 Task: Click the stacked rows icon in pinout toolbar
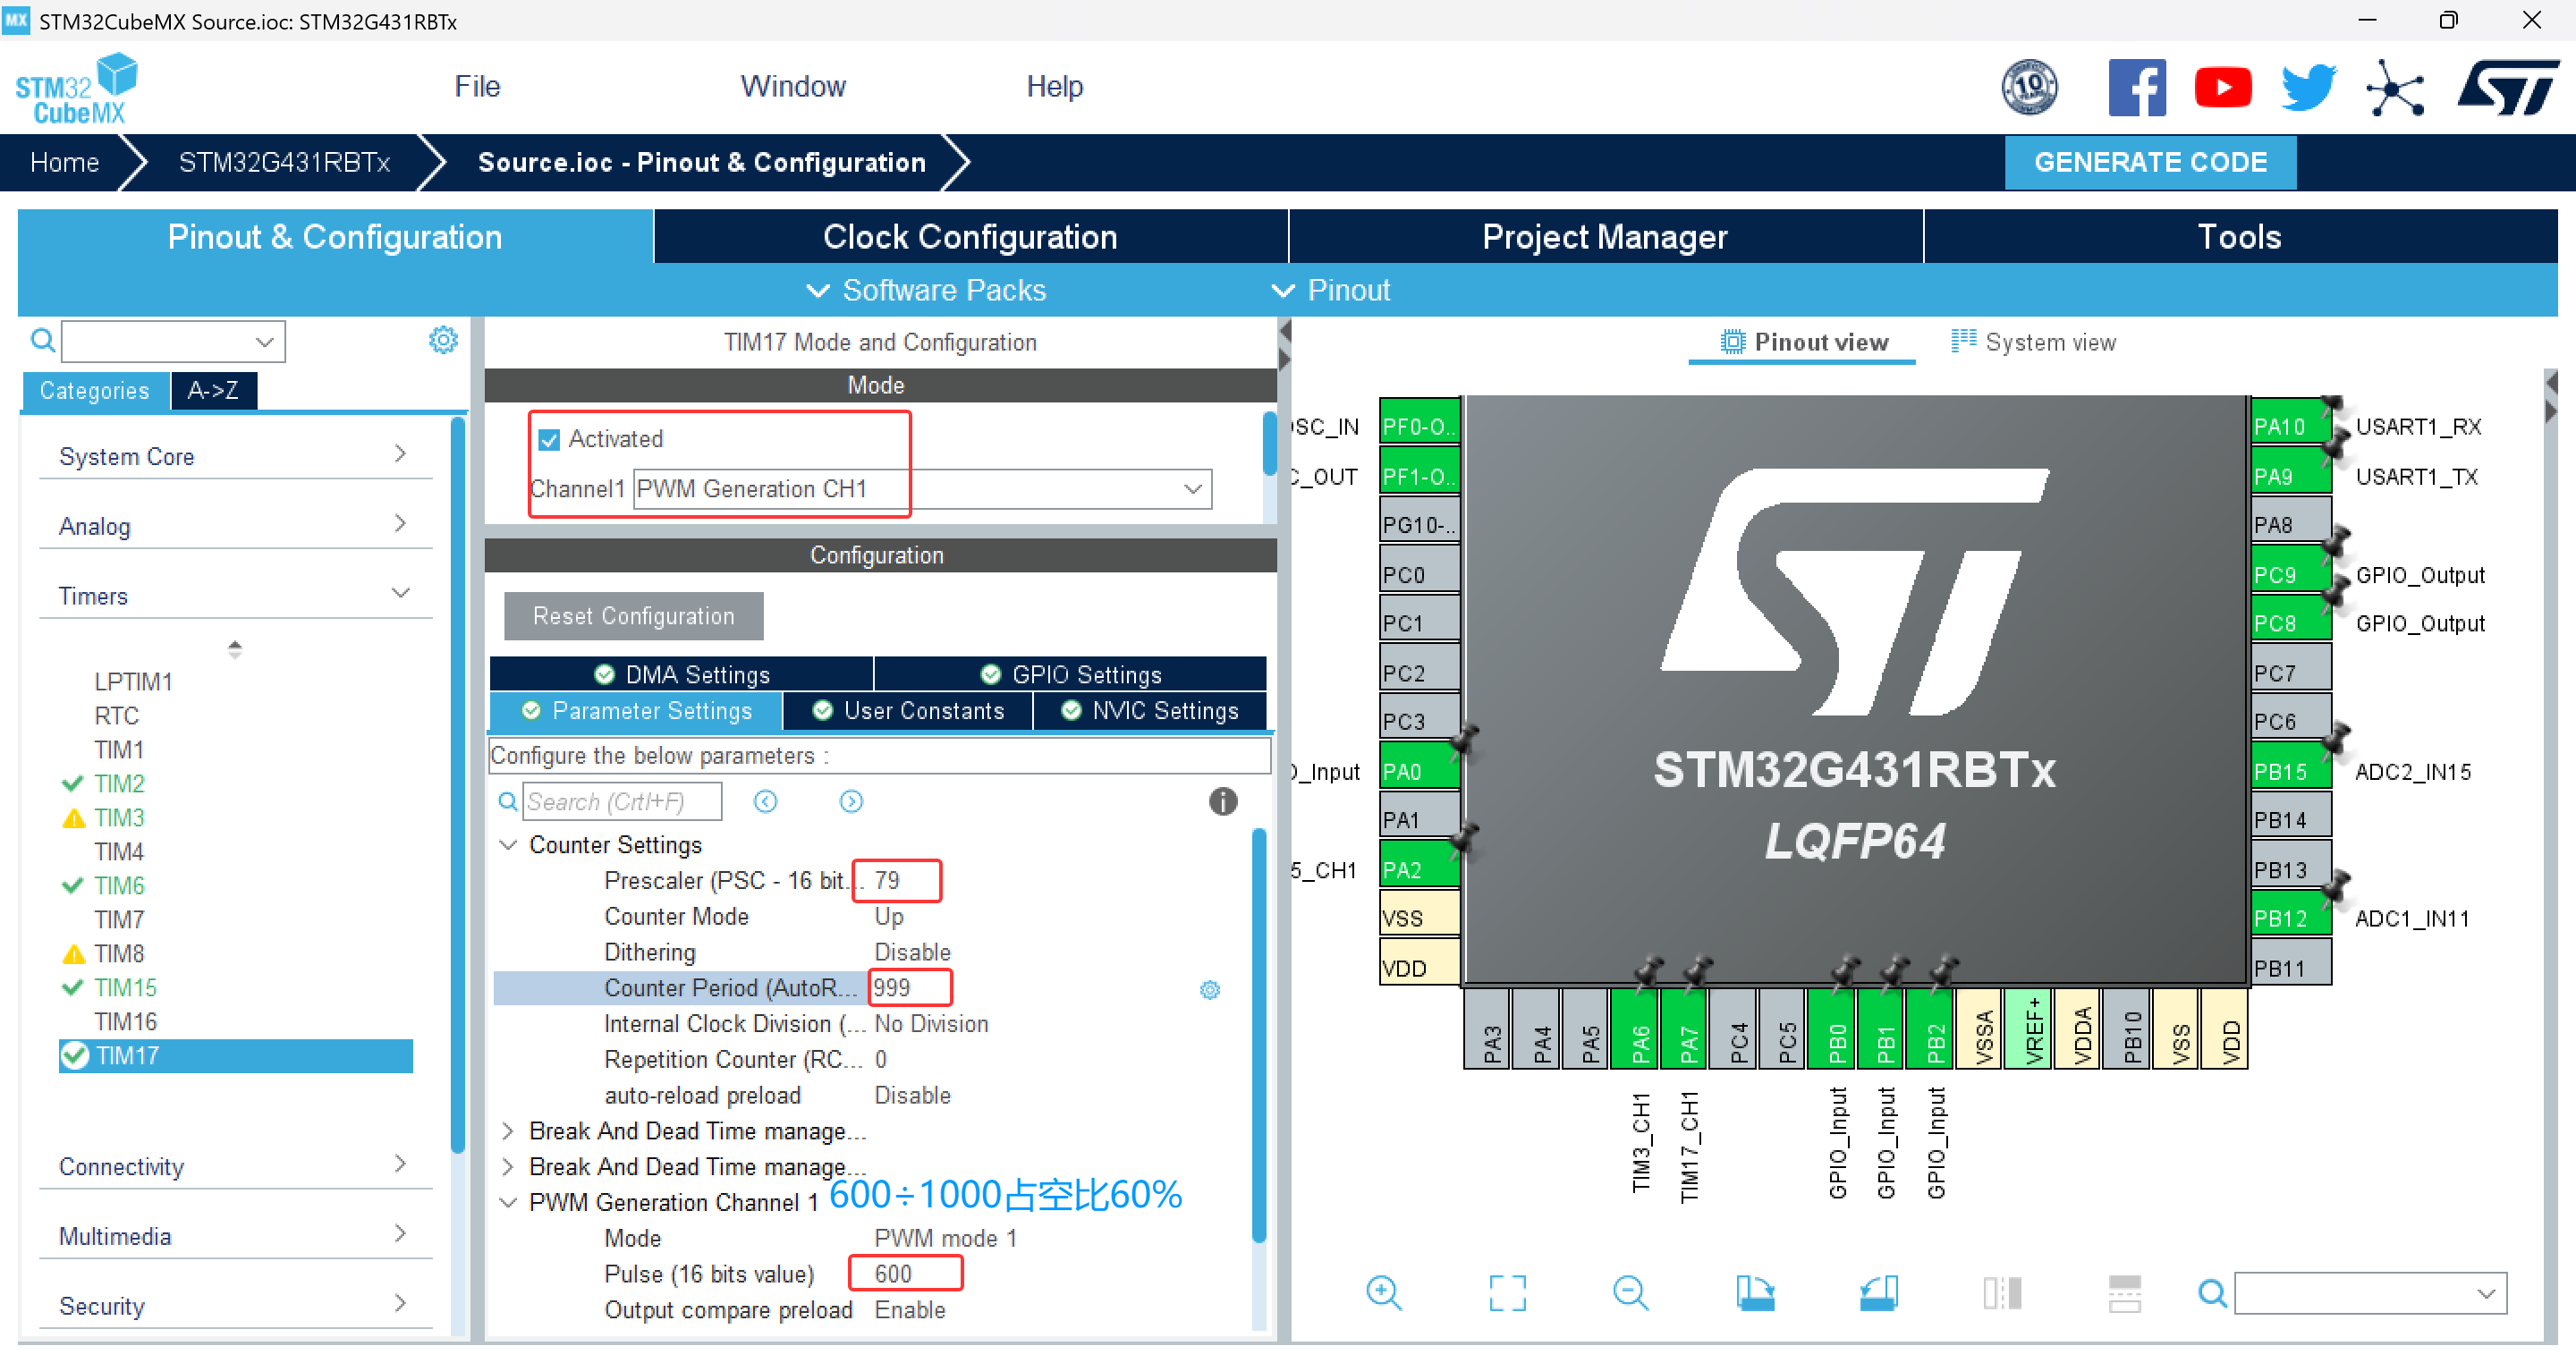point(2124,1292)
